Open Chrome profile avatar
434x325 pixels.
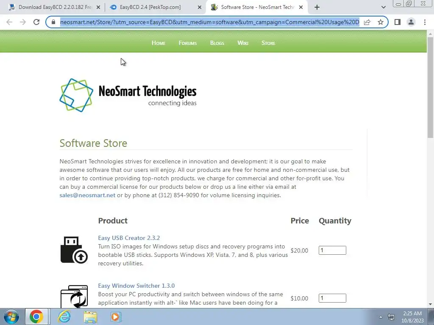[x=411, y=22]
